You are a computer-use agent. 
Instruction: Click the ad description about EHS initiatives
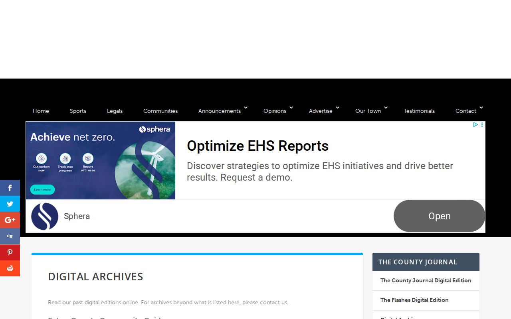320,171
